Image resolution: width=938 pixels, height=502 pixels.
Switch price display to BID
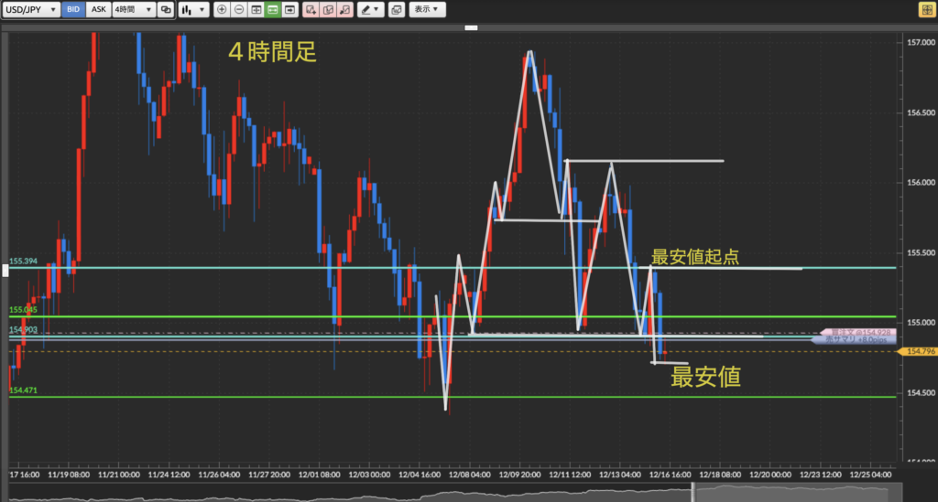[x=73, y=9]
